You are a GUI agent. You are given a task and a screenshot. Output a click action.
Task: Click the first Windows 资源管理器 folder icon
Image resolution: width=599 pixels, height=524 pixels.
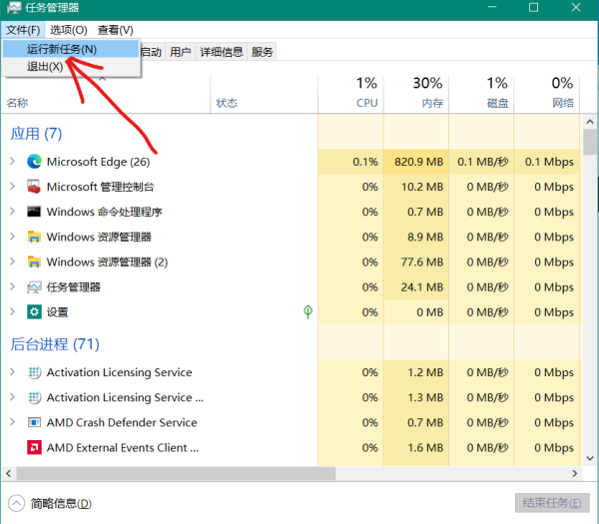click(34, 237)
